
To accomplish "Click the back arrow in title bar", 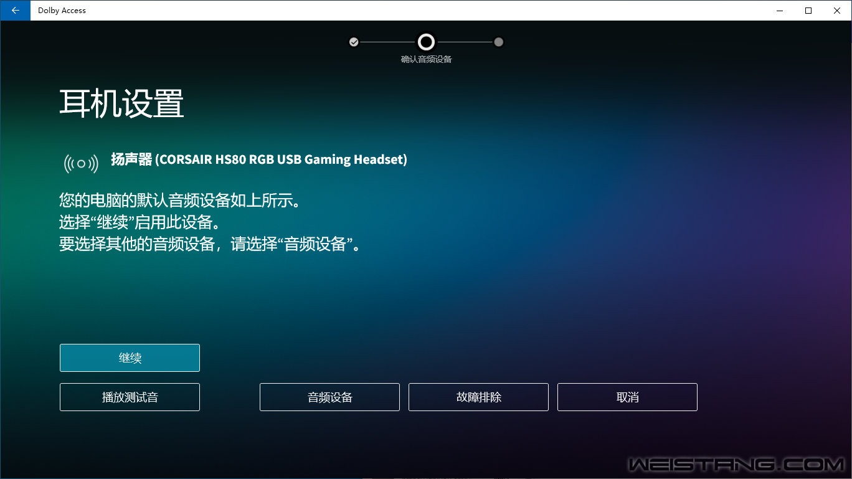I will (x=15, y=10).
